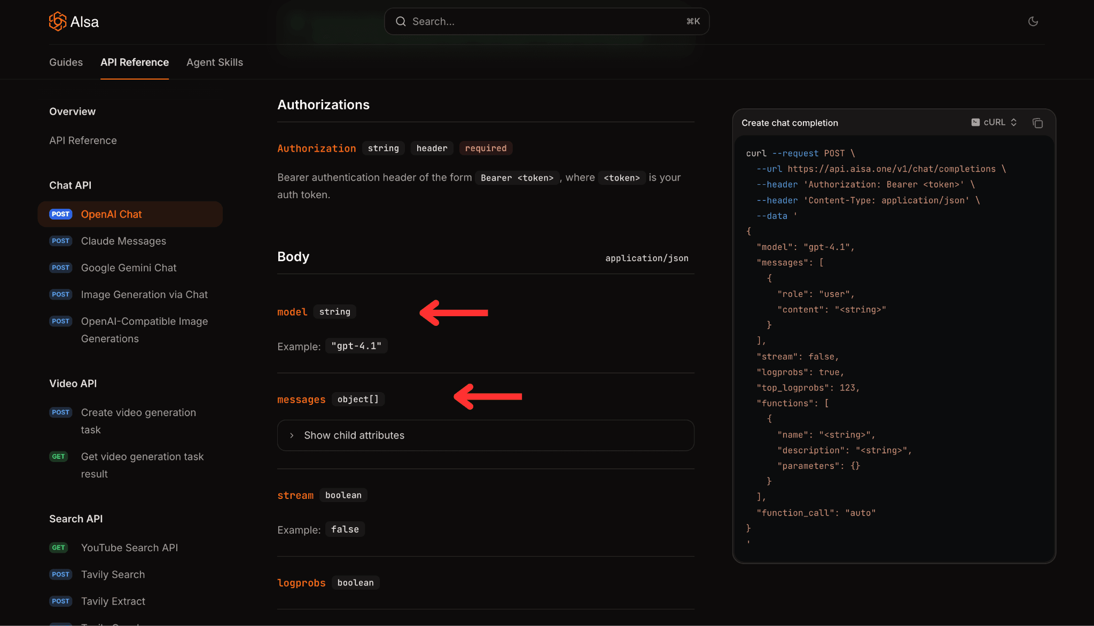The width and height of the screenshot is (1094, 626).
Task: Click the API URL in code sample
Action: click(892, 169)
